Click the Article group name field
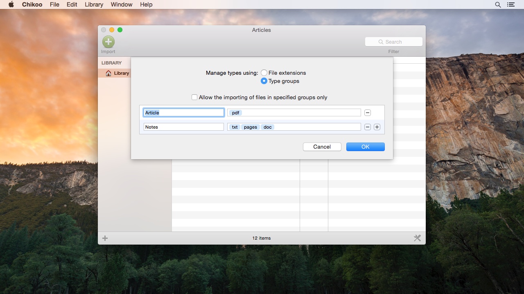Image resolution: width=524 pixels, height=294 pixels. [183, 113]
